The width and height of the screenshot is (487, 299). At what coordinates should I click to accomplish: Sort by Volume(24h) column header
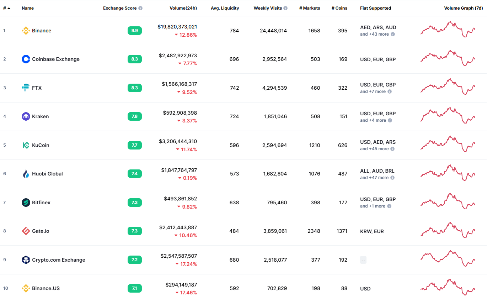183,8
